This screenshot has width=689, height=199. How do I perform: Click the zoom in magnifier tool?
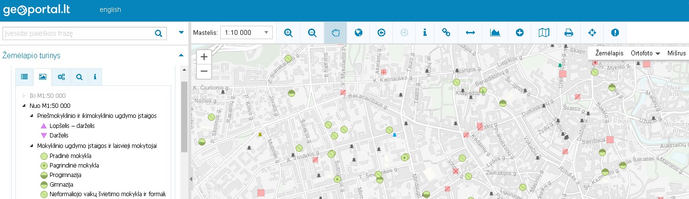coord(288,32)
